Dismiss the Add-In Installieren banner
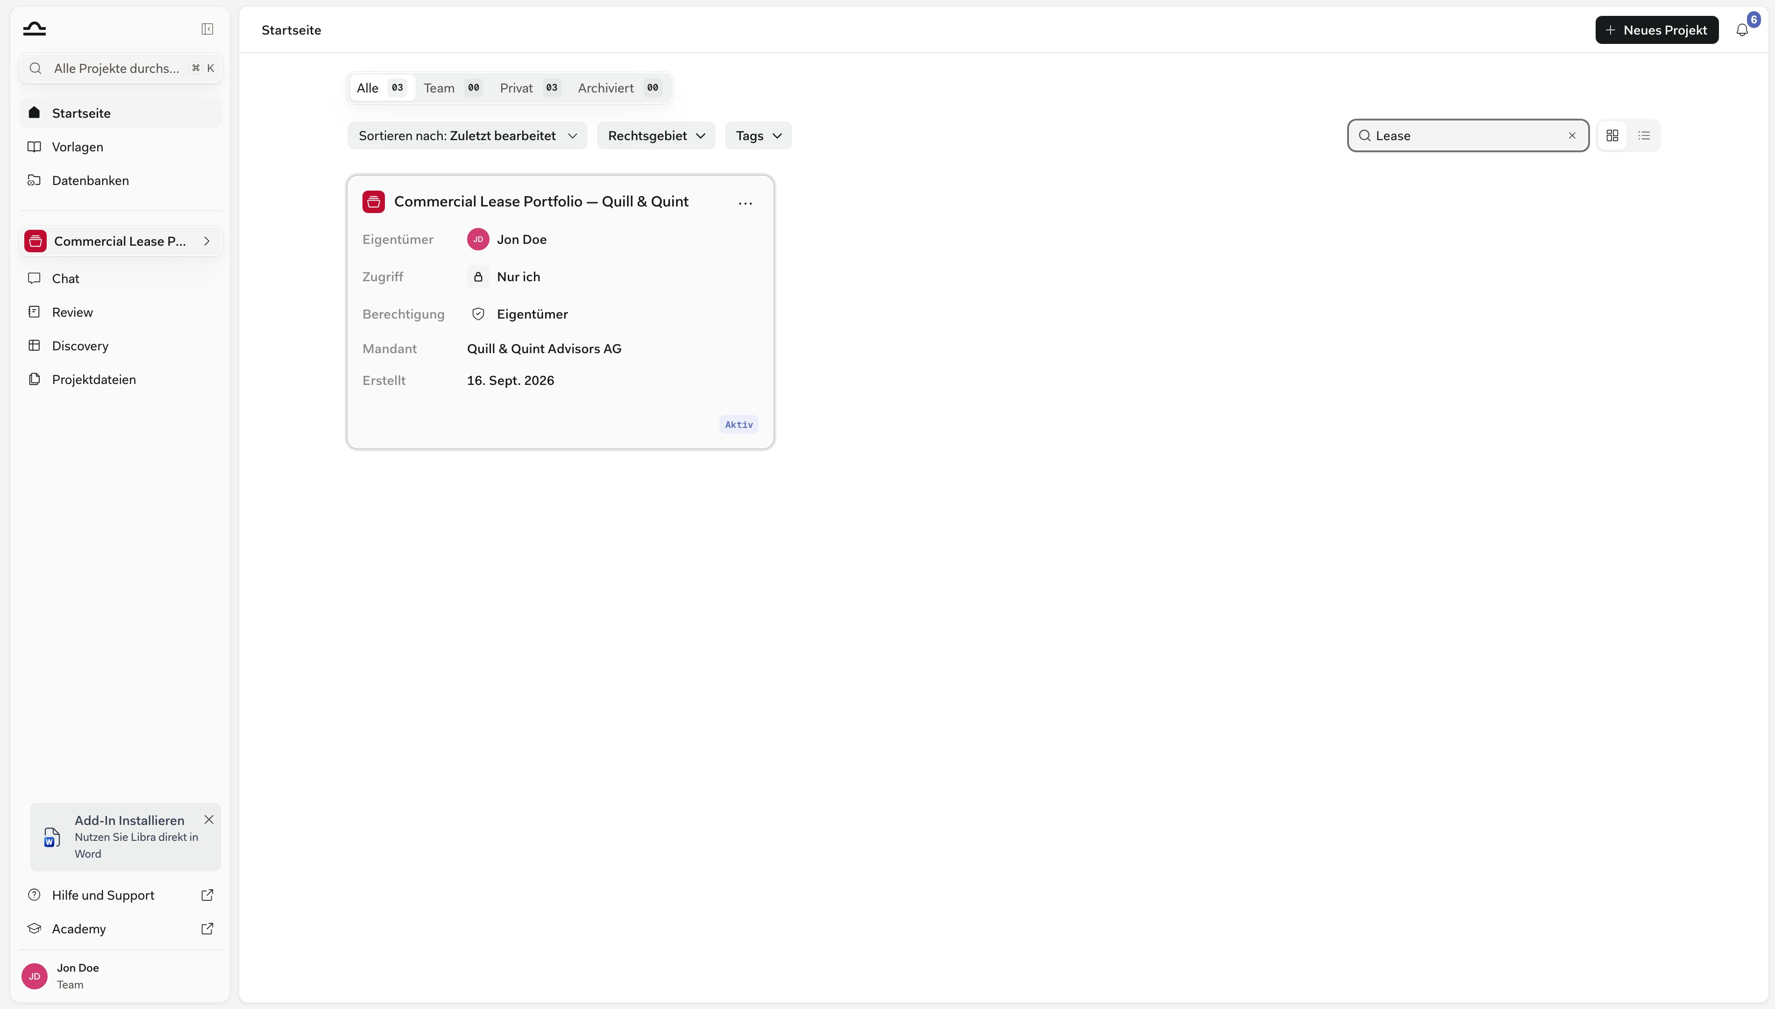 point(208,820)
